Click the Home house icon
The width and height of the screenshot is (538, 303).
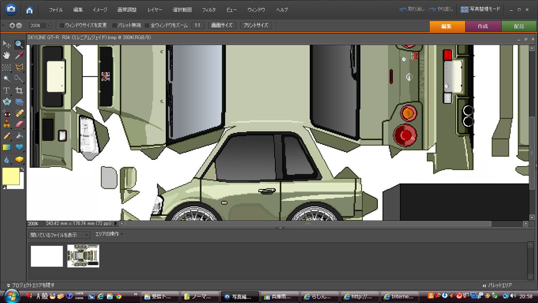(x=29, y=9)
